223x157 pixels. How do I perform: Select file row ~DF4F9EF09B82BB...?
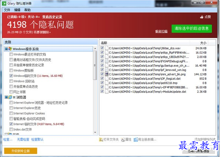(154, 87)
